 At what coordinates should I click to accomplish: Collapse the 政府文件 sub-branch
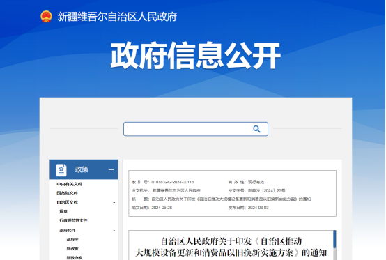coord(114,231)
